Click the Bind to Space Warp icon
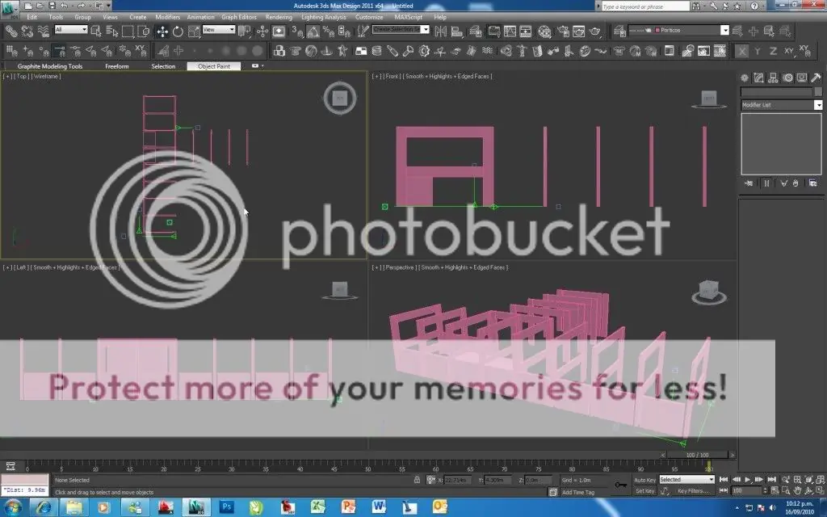Viewport: 827px width, 517px height. coord(43,32)
